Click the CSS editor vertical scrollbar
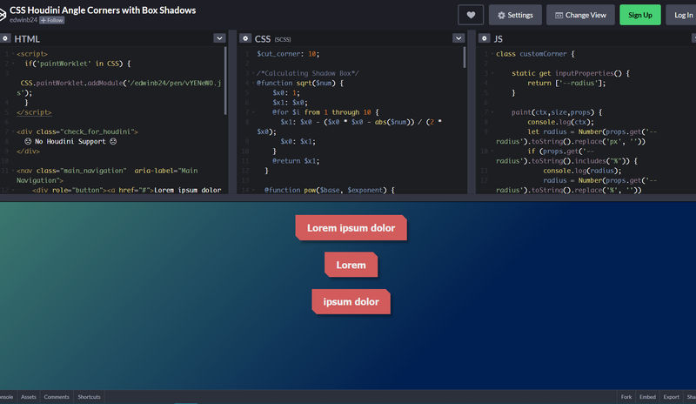696x404 pixels. click(465, 57)
